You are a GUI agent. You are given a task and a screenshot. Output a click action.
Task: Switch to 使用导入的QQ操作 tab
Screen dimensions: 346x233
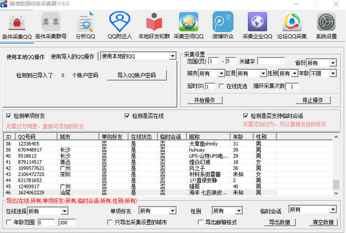click(73, 57)
